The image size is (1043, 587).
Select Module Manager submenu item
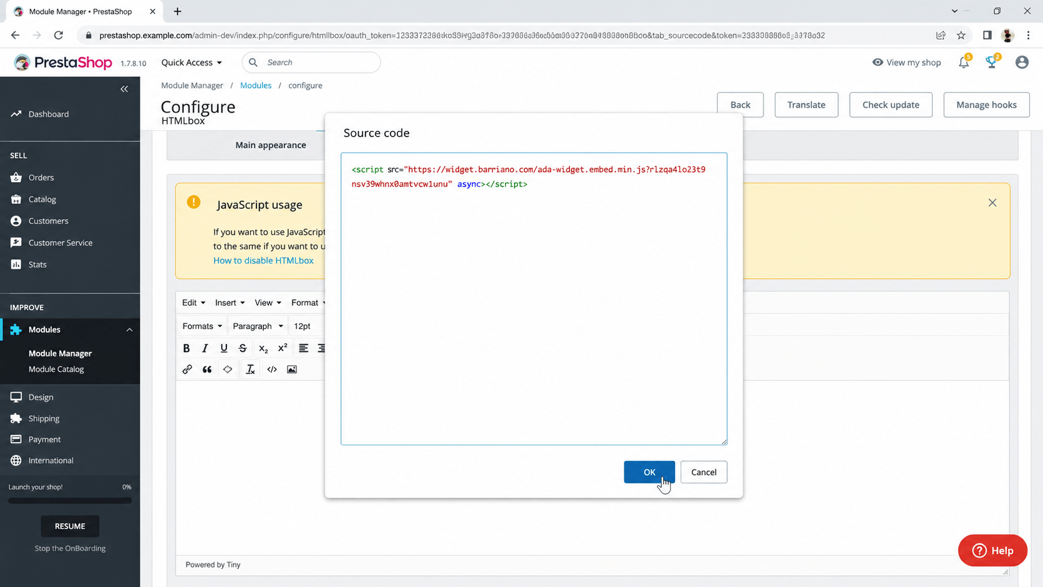(x=60, y=353)
